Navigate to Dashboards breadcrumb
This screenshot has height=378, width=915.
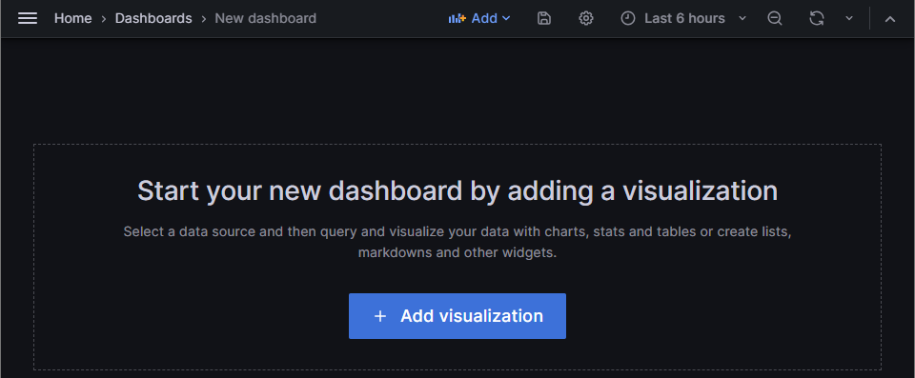(153, 19)
